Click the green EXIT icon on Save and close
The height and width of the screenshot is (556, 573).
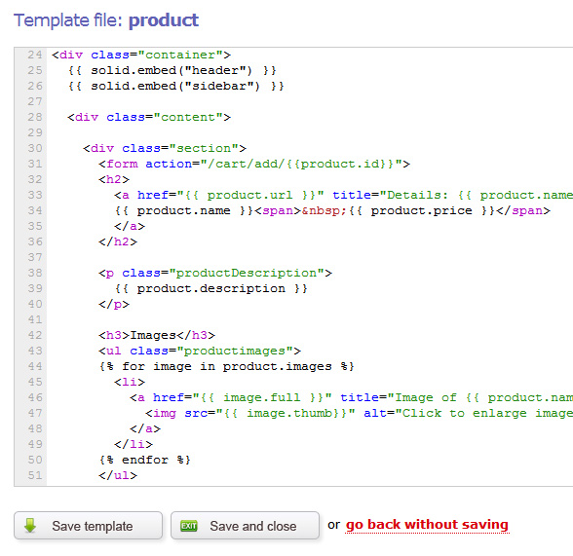coord(189,526)
